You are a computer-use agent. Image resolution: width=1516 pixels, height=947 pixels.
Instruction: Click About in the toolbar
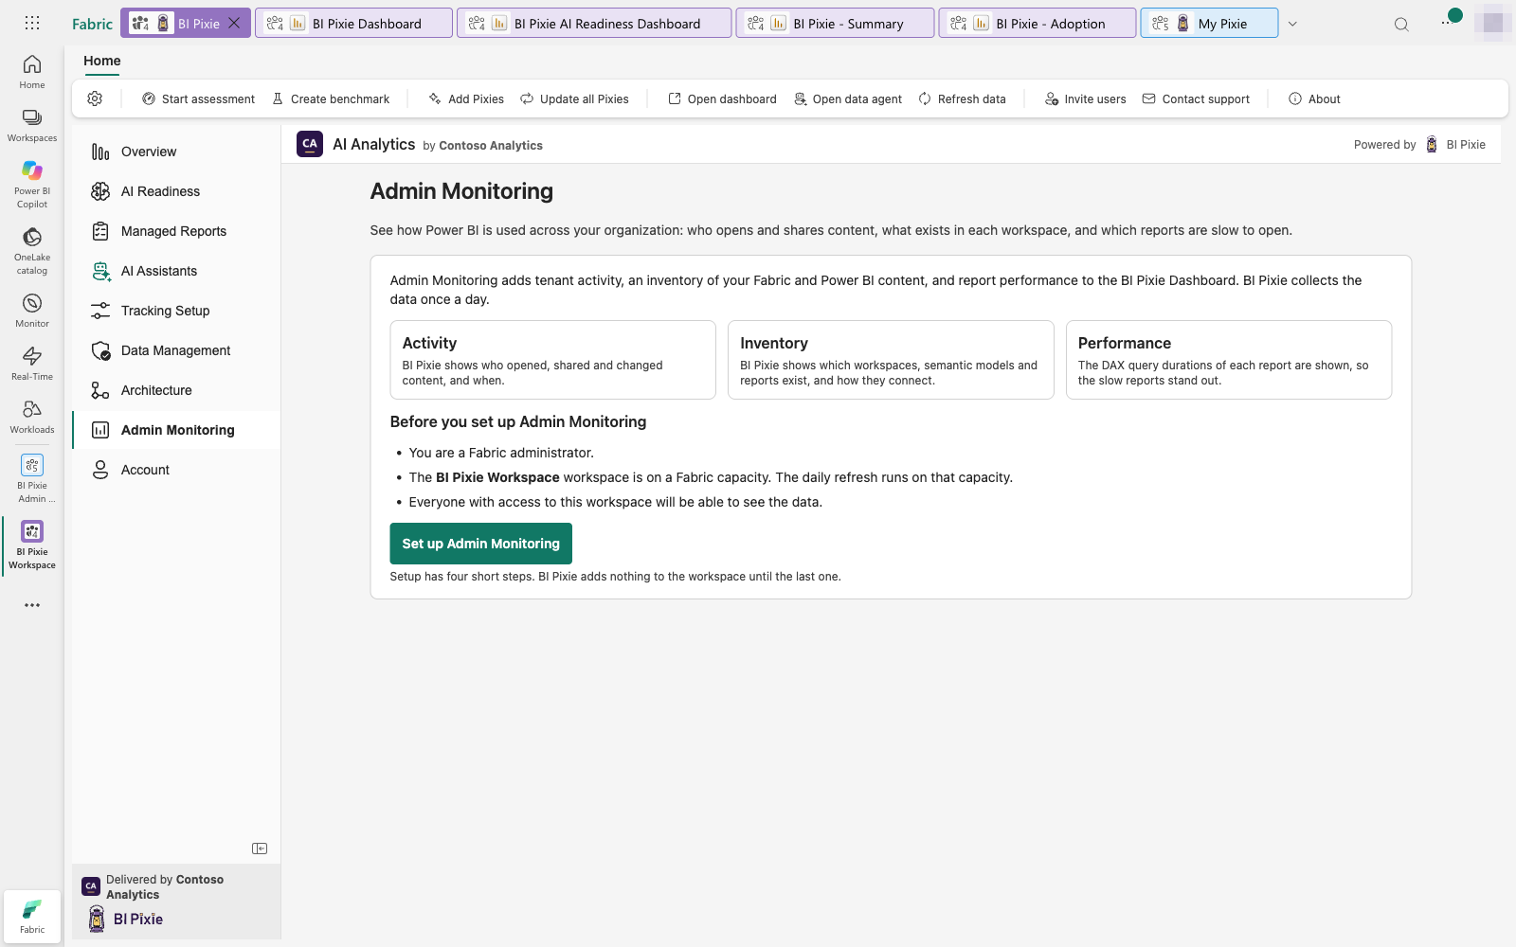(x=1314, y=98)
